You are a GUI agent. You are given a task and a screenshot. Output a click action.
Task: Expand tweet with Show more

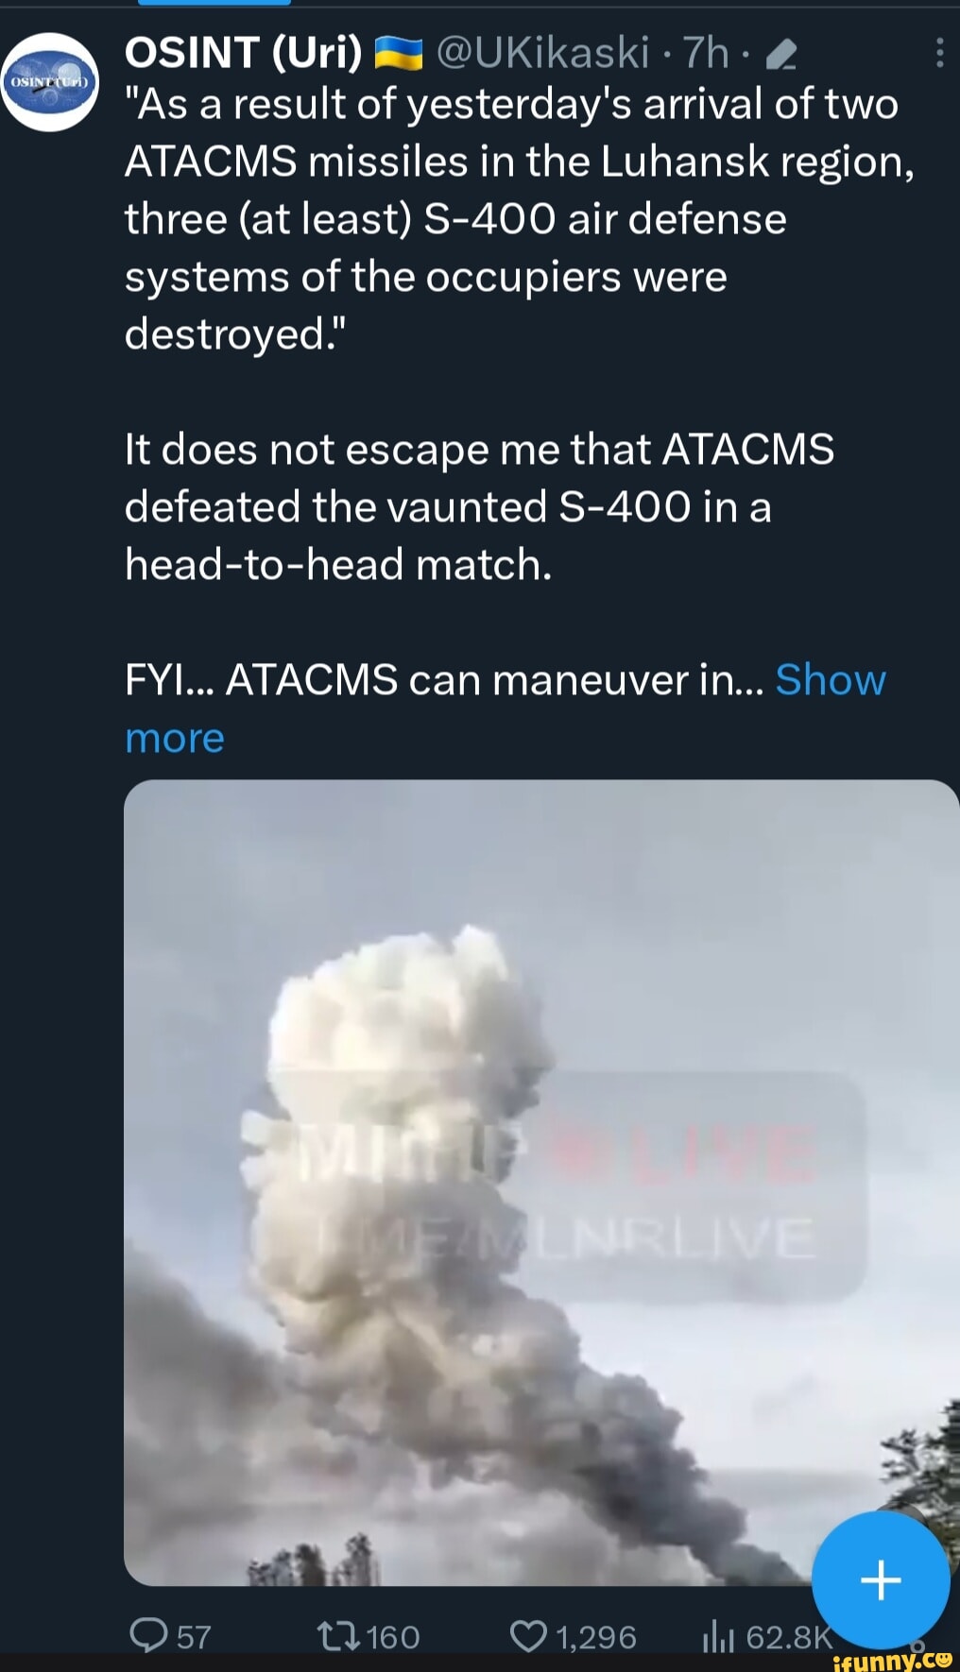pyautogui.click(x=505, y=708)
